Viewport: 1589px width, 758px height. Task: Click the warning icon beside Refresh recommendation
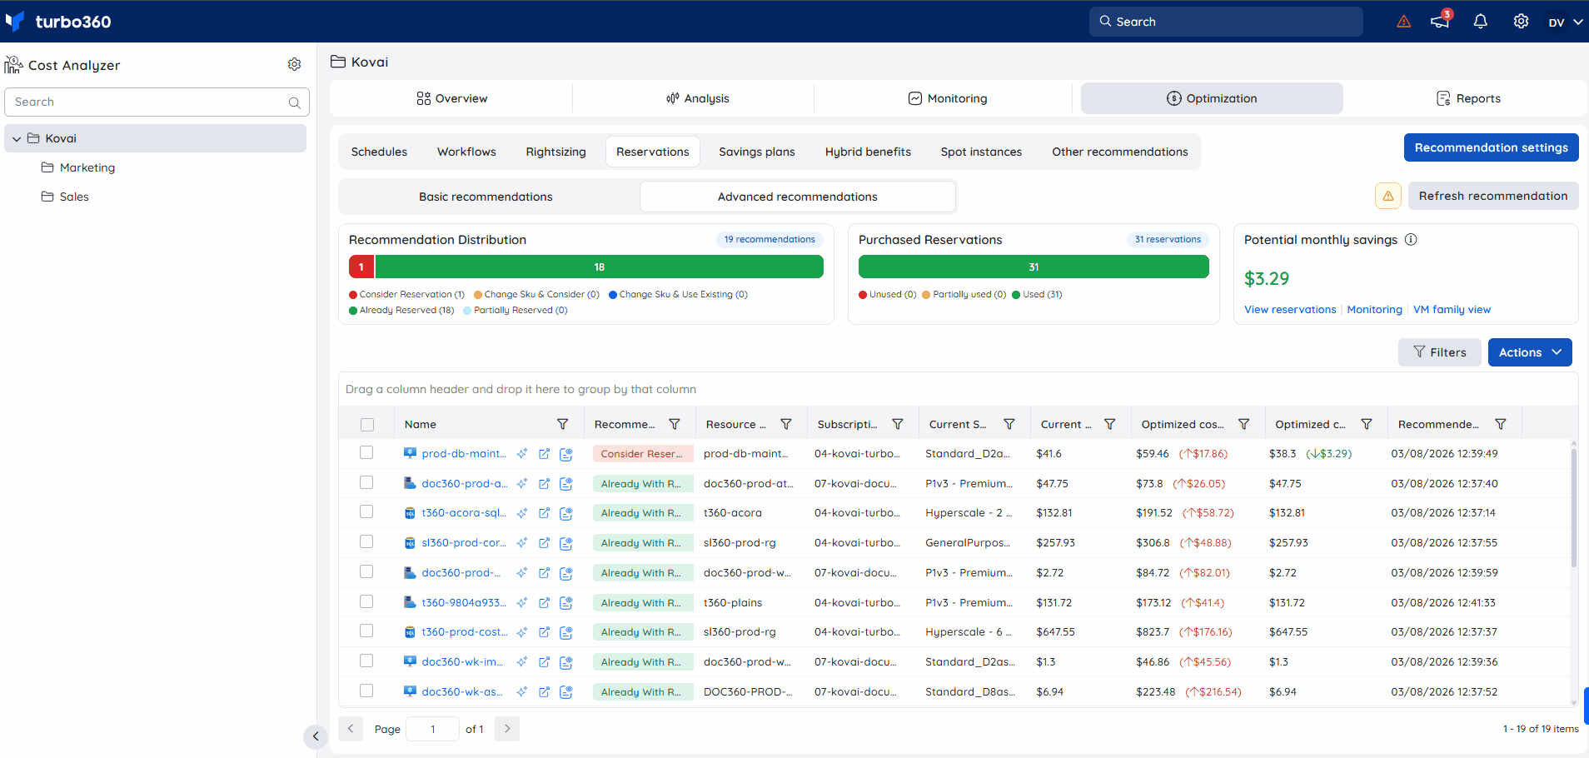coord(1388,196)
